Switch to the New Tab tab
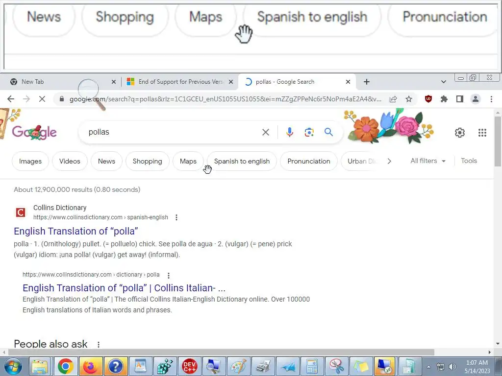The width and height of the screenshot is (502, 376). pyautogui.click(x=61, y=82)
